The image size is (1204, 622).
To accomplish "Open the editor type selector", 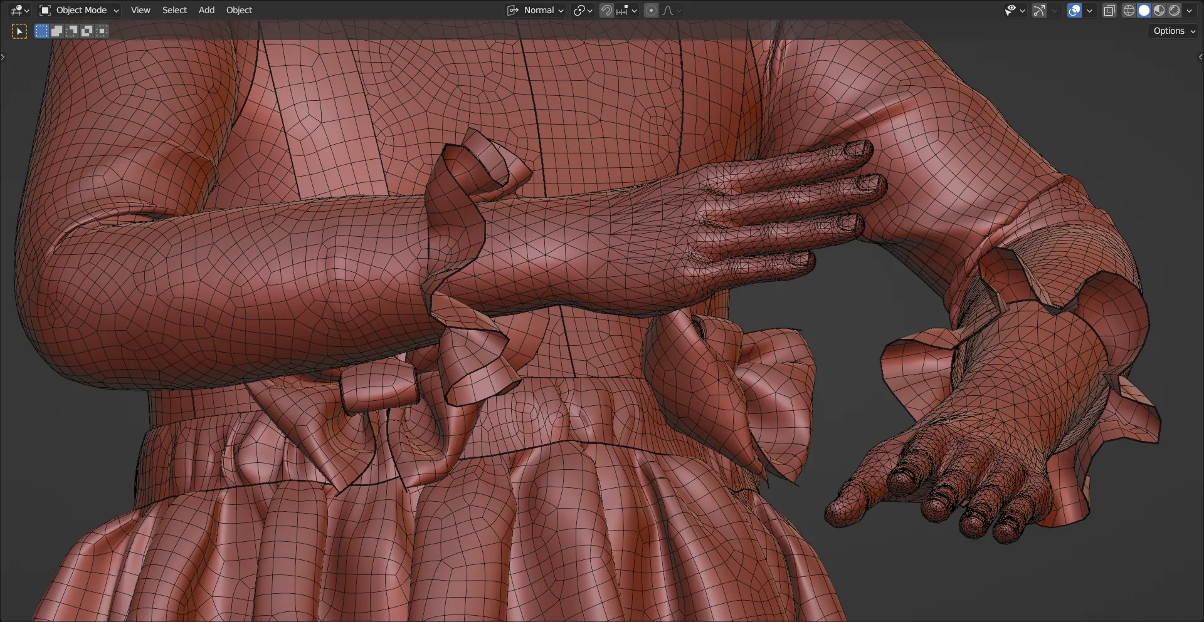I will [20, 10].
